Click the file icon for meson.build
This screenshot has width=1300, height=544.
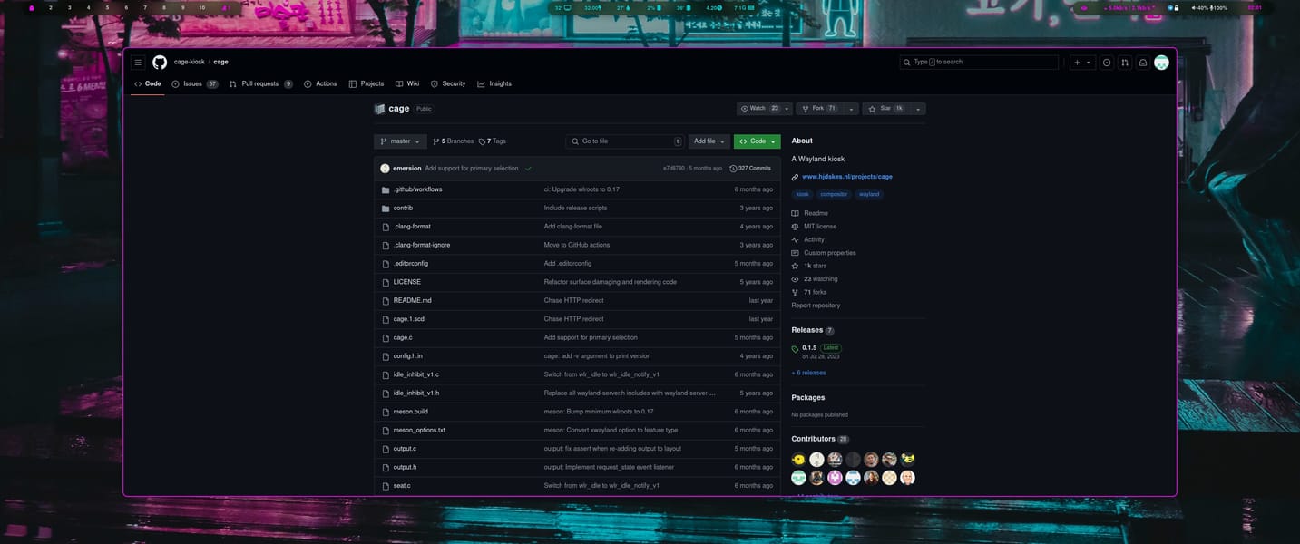click(x=386, y=412)
